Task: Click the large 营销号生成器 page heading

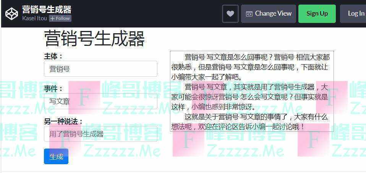Action: pos(94,39)
